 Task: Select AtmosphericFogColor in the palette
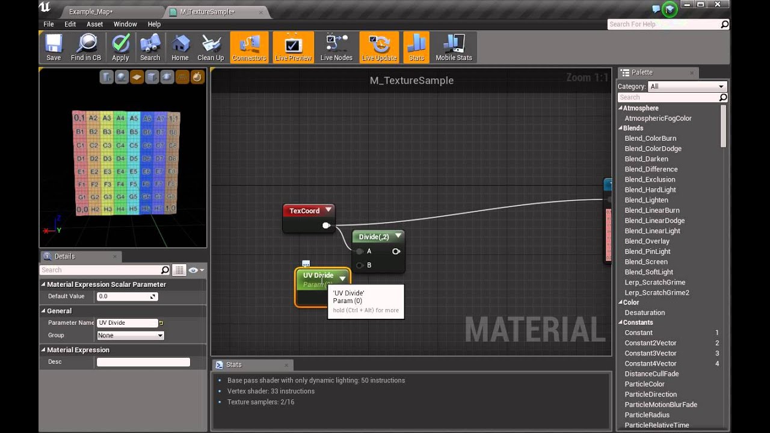(x=658, y=118)
